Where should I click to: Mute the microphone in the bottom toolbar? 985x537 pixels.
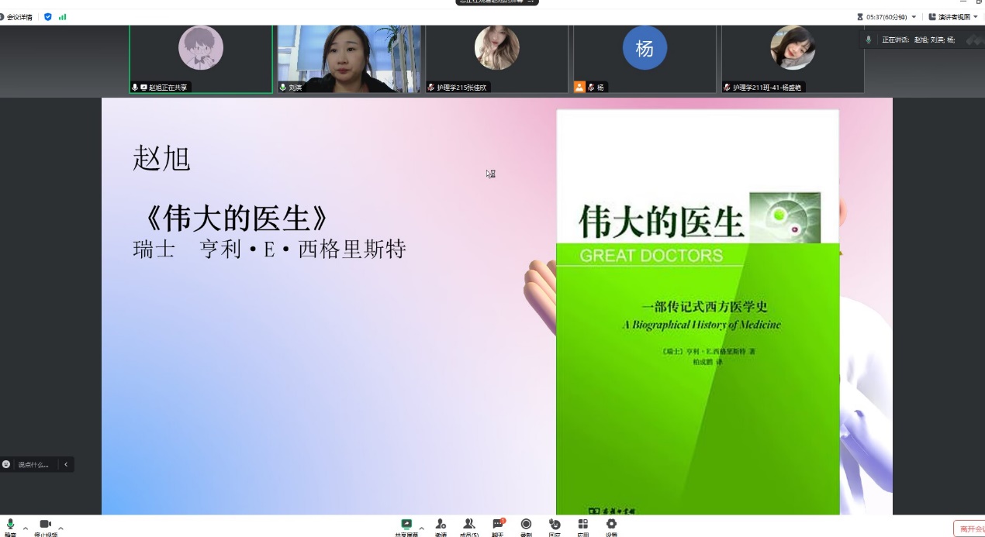[10, 525]
